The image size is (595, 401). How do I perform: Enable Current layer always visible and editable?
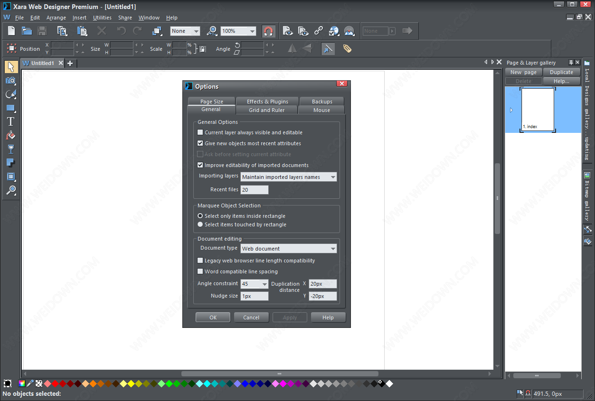(x=200, y=132)
